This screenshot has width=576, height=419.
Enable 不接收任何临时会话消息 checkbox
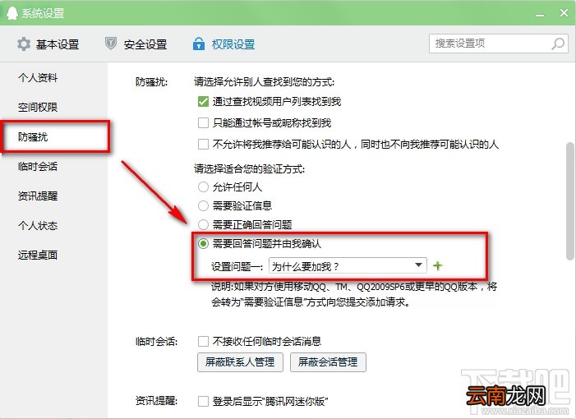pos(203,342)
